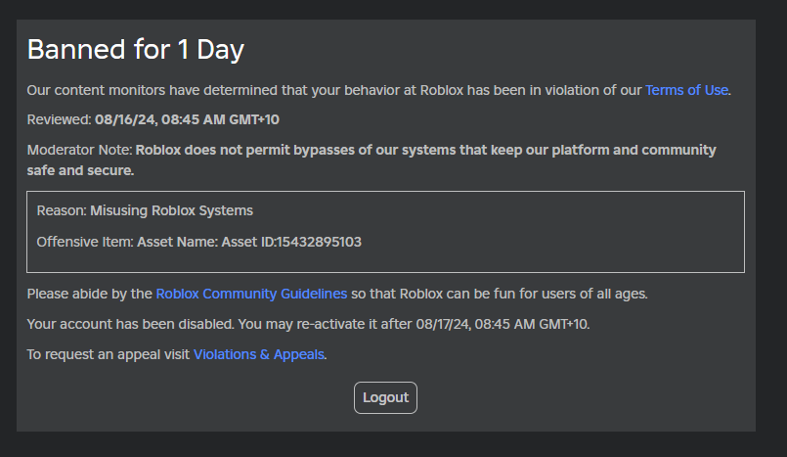
Task: Select the reviewed date '08/16/24, 08:45 AM GMT+10'
Action: coord(187,120)
